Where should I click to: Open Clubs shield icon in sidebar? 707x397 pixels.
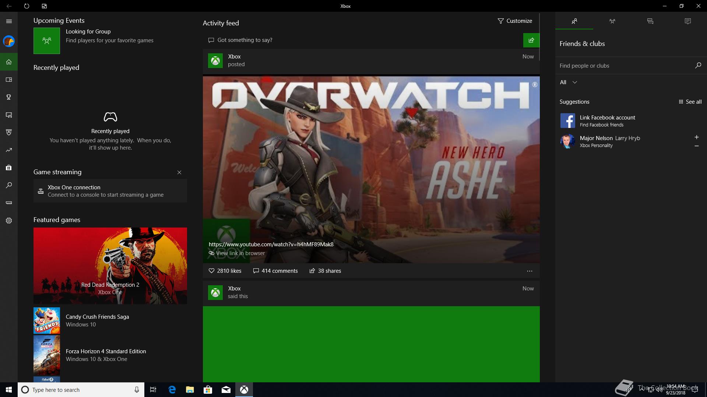(9, 132)
